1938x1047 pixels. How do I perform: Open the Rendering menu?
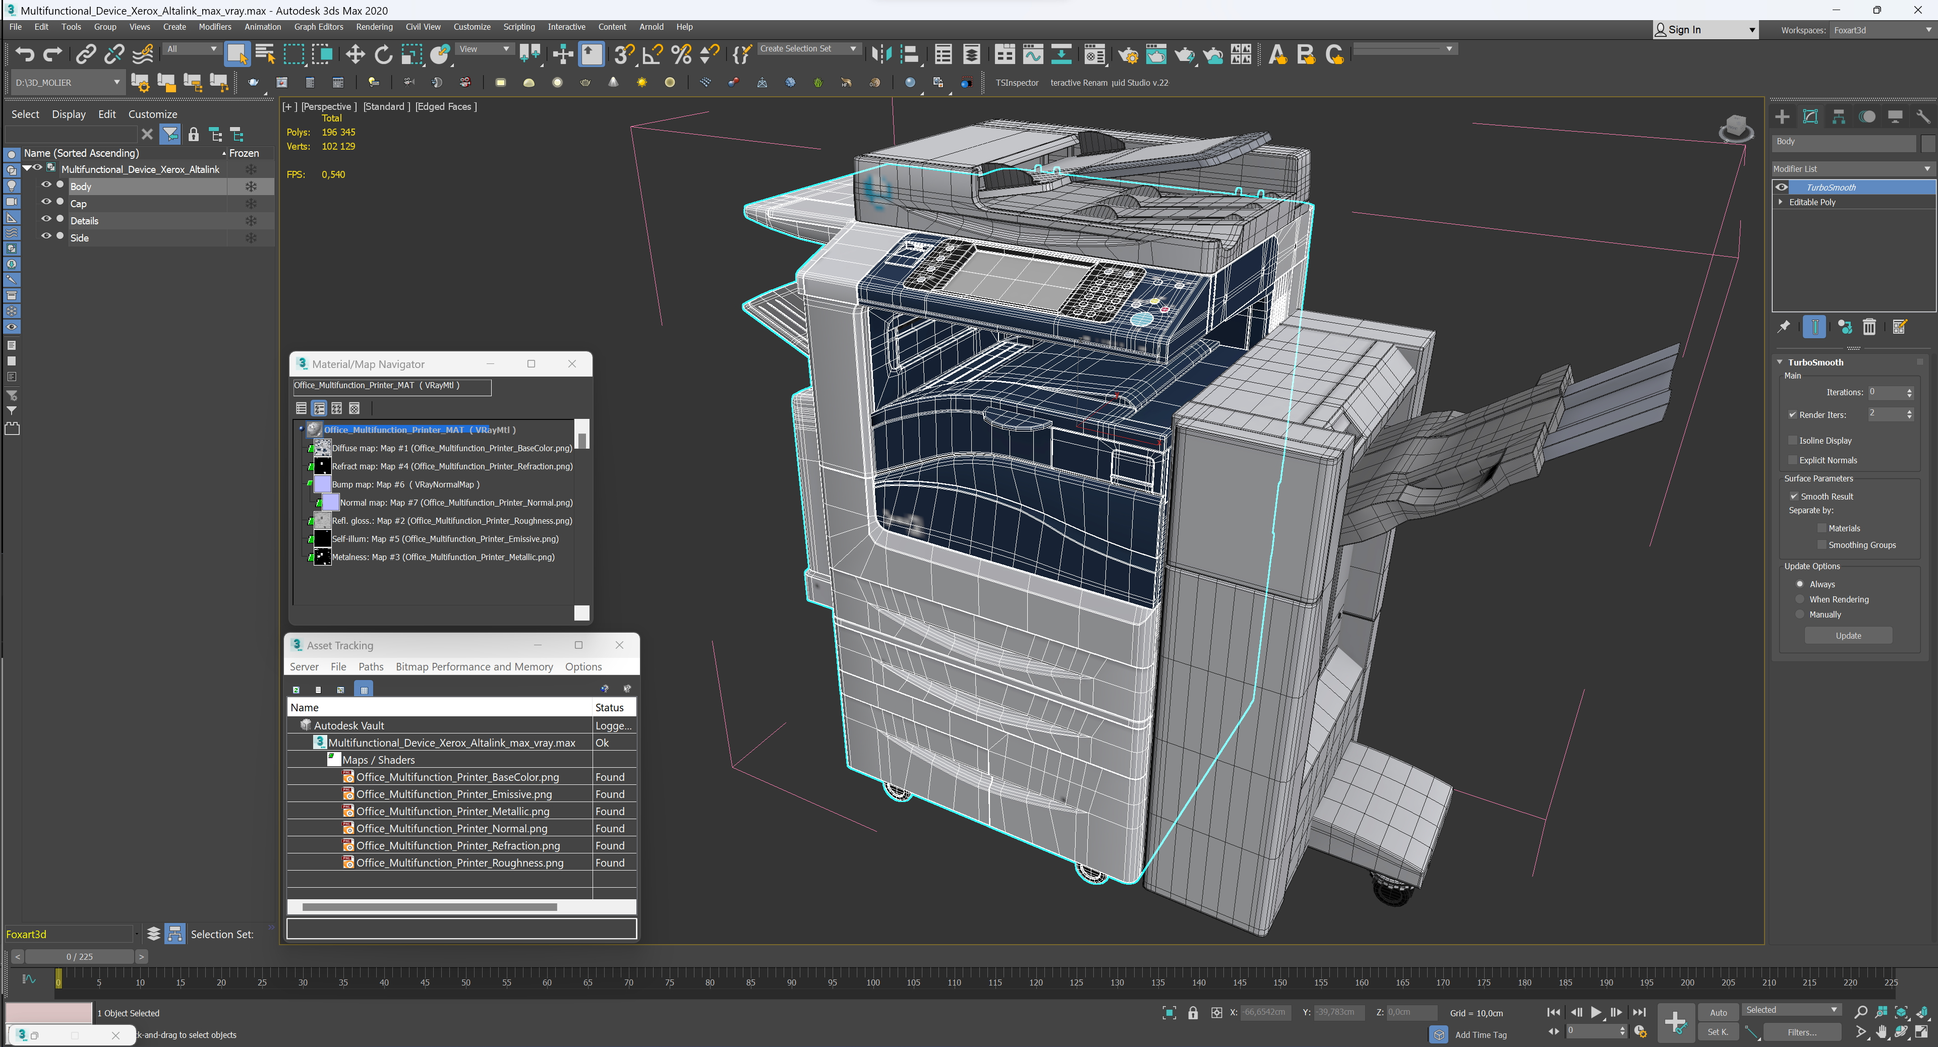(374, 26)
